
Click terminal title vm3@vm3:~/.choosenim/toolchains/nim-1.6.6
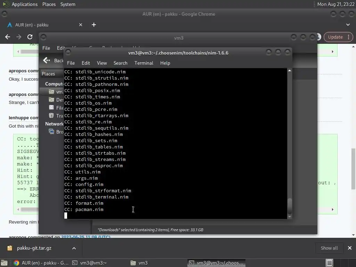coord(178,53)
